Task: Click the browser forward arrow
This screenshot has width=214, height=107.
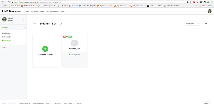Action: [5, 2]
